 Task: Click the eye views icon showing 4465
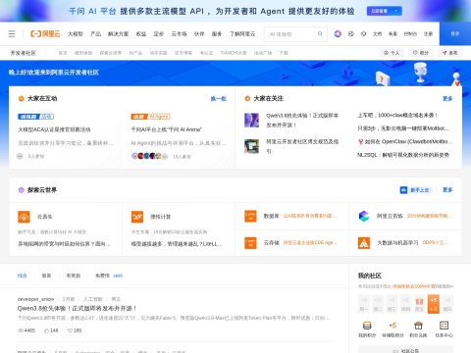[21, 330]
